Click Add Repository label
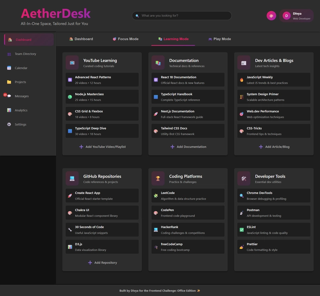The width and height of the screenshot is (320, 296). coord(106,262)
